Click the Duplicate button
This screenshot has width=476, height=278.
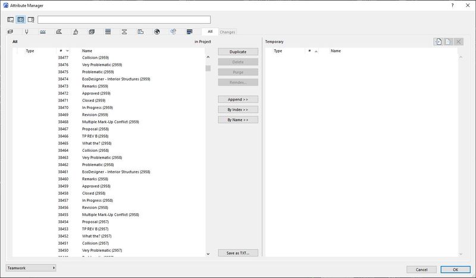point(238,52)
